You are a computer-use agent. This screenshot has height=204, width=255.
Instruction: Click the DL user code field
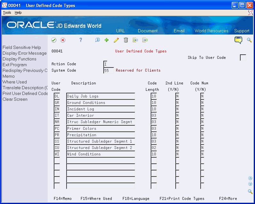coord(57,96)
